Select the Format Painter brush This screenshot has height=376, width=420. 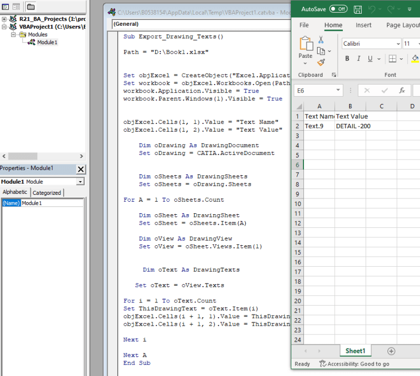321,62
